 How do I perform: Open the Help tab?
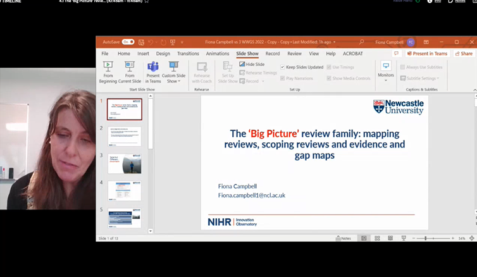[x=331, y=54]
